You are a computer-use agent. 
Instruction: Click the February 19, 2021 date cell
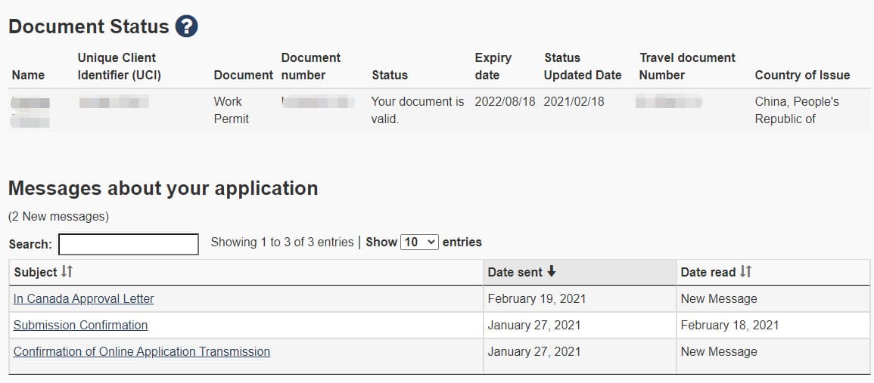pos(537,298)
